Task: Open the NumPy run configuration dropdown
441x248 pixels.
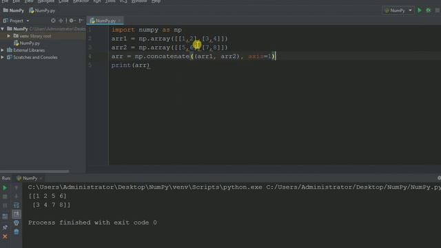Action: tap(398, 10)
